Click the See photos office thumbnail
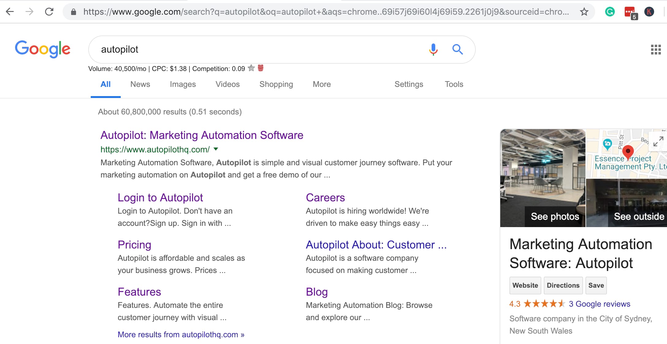667x344 pixels. click(543, 178)
